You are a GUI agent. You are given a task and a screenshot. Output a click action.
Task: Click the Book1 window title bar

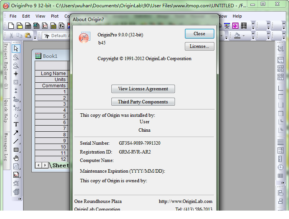[x=52, y=56]
